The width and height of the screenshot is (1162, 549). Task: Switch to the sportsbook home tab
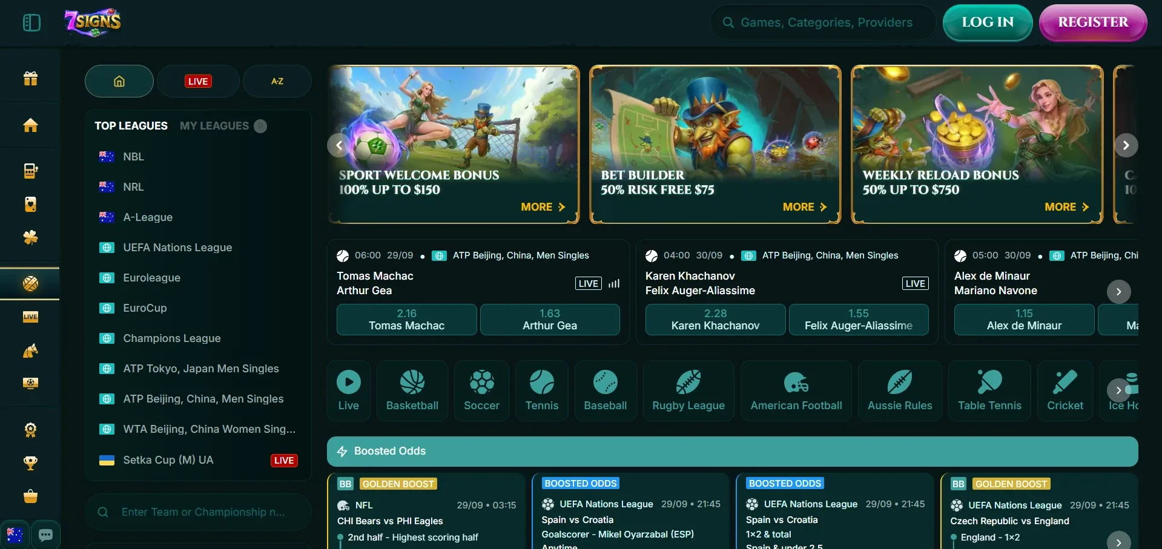[119, 81]
